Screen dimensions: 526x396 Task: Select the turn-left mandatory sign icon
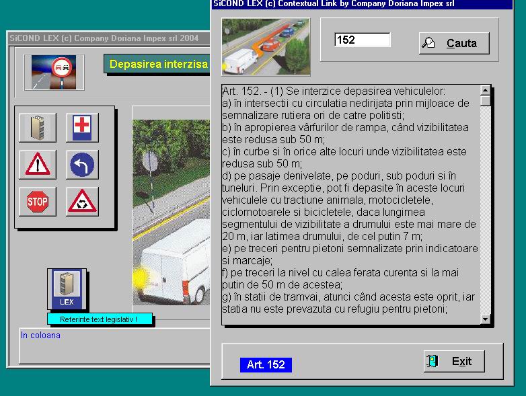82,164
